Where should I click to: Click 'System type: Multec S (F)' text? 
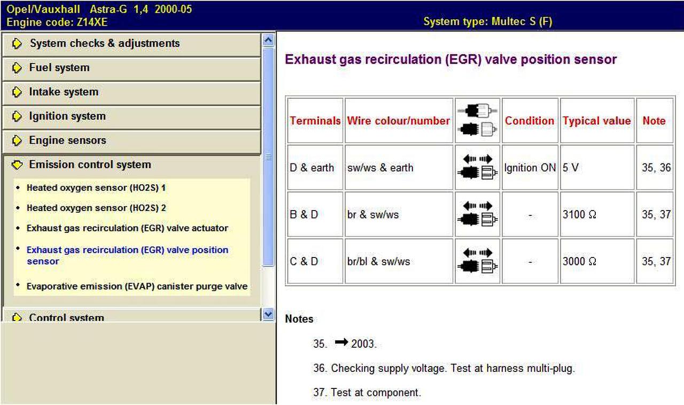click(x=488, y=22)
